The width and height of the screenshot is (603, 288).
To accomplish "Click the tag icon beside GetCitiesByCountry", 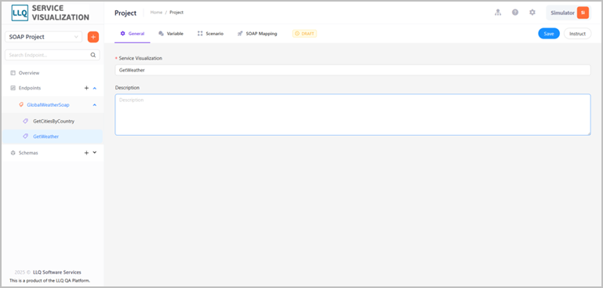I will tap(26, 121).
